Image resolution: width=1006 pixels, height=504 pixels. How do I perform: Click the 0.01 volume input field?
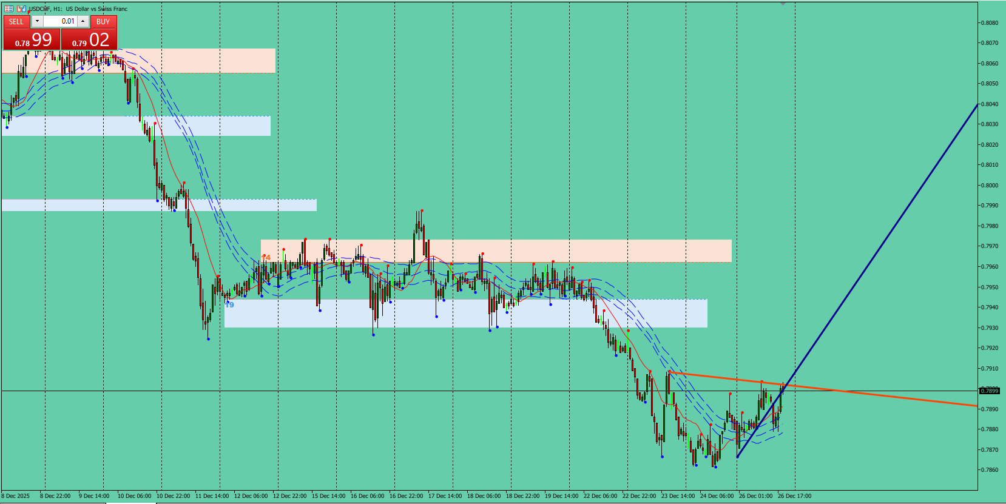(60, 22)
